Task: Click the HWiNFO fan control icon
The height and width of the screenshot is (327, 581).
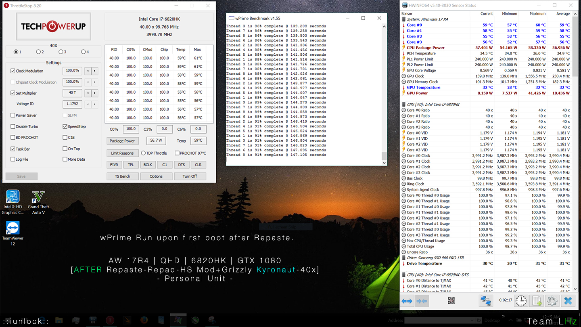Action: pos(451,301)
